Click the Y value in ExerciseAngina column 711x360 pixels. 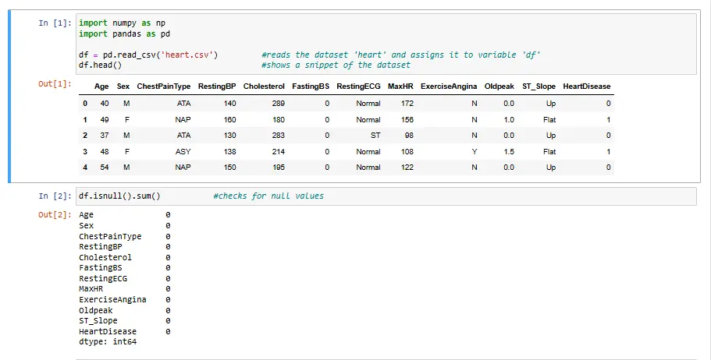[475, 152]
